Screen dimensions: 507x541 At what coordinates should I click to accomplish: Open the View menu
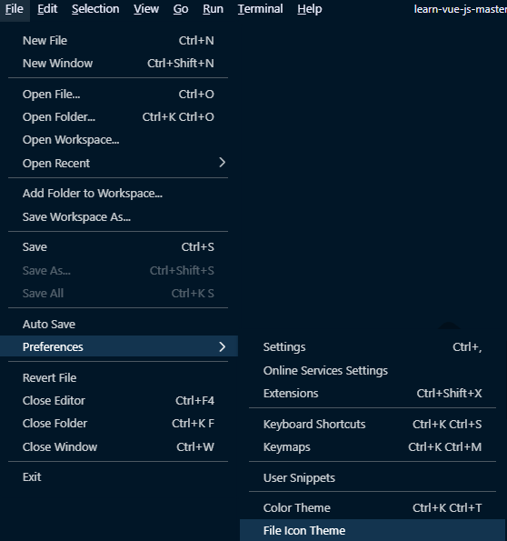click(x=146, y=9)
